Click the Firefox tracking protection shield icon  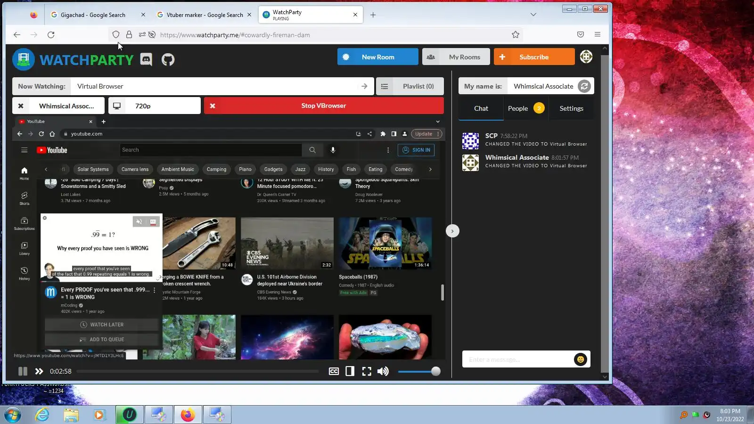click(115, 34)
